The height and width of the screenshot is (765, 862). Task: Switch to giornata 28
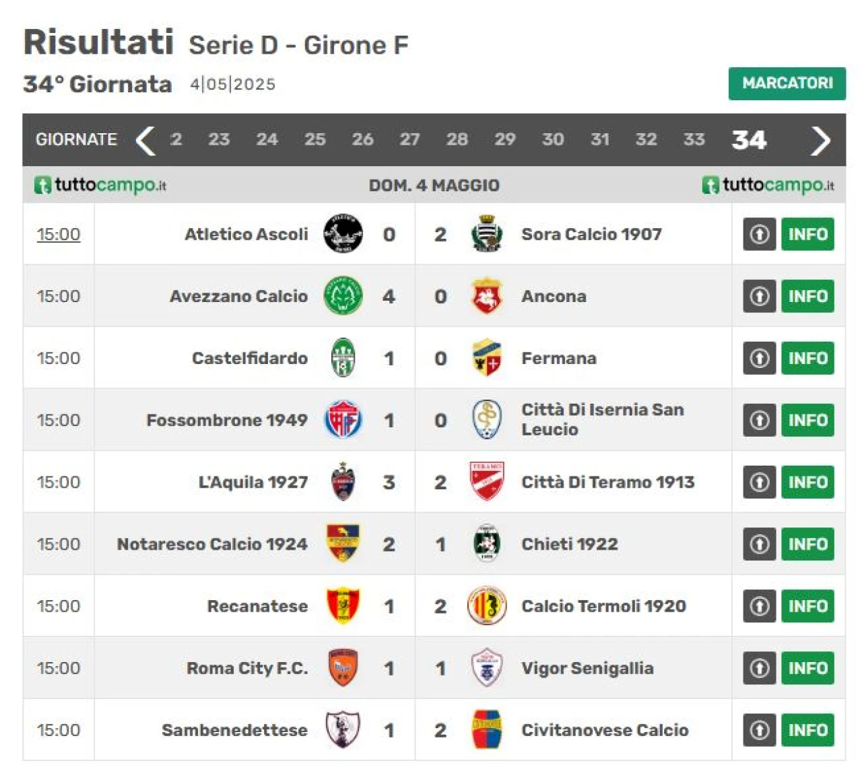(457, 139)
